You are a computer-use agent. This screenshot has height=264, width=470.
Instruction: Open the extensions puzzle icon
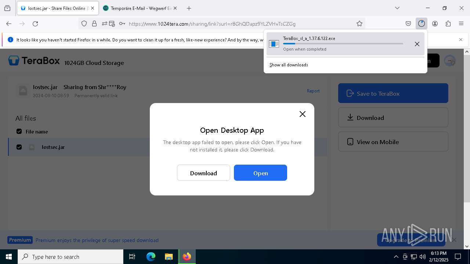448,23
